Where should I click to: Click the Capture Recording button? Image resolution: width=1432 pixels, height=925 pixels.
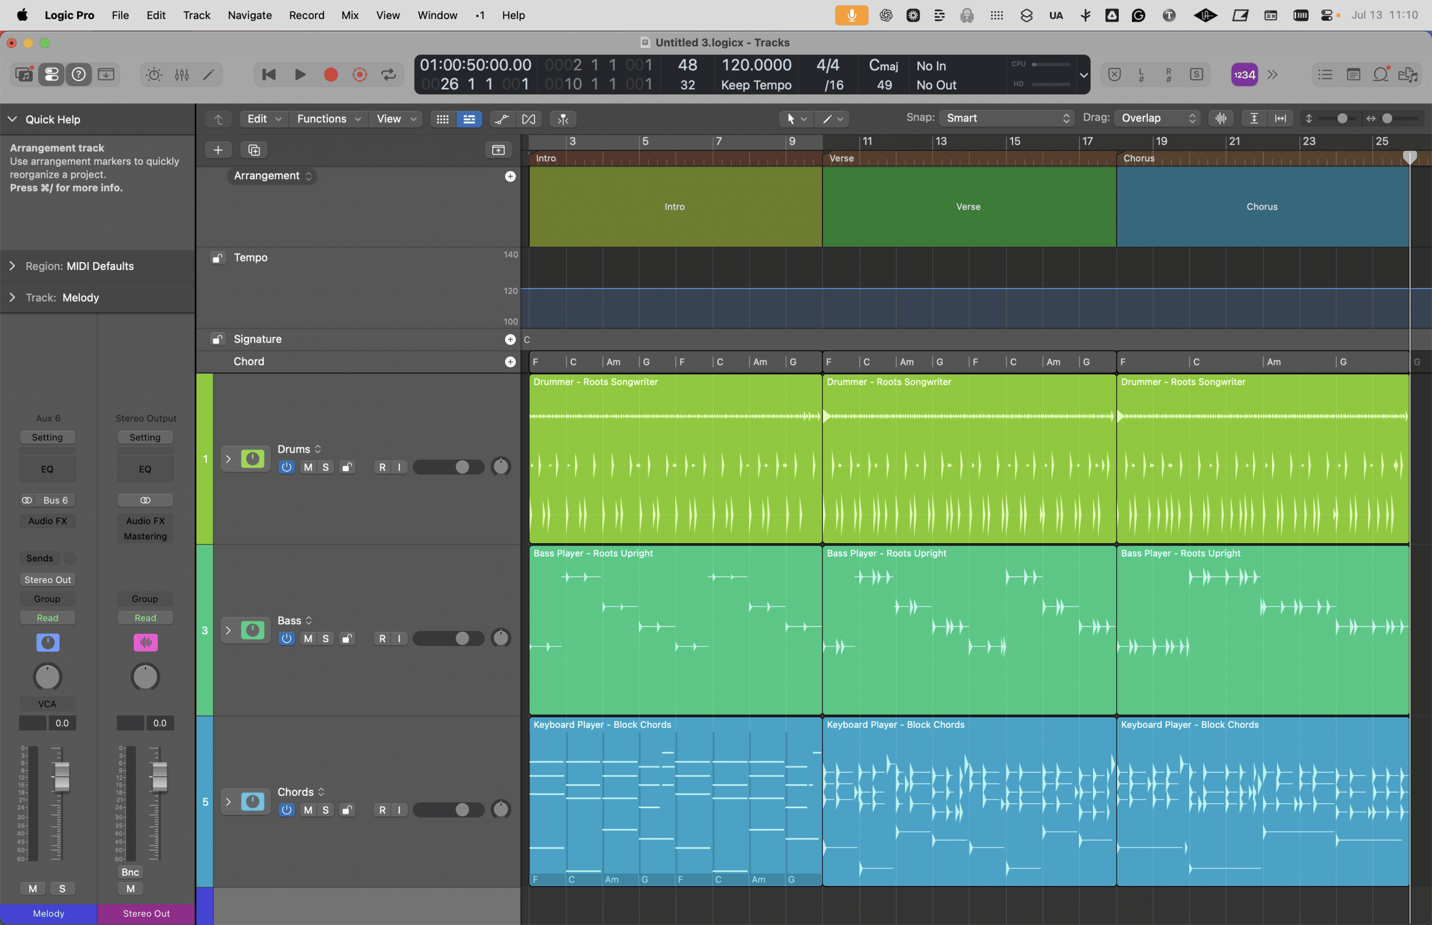[360, 74]
